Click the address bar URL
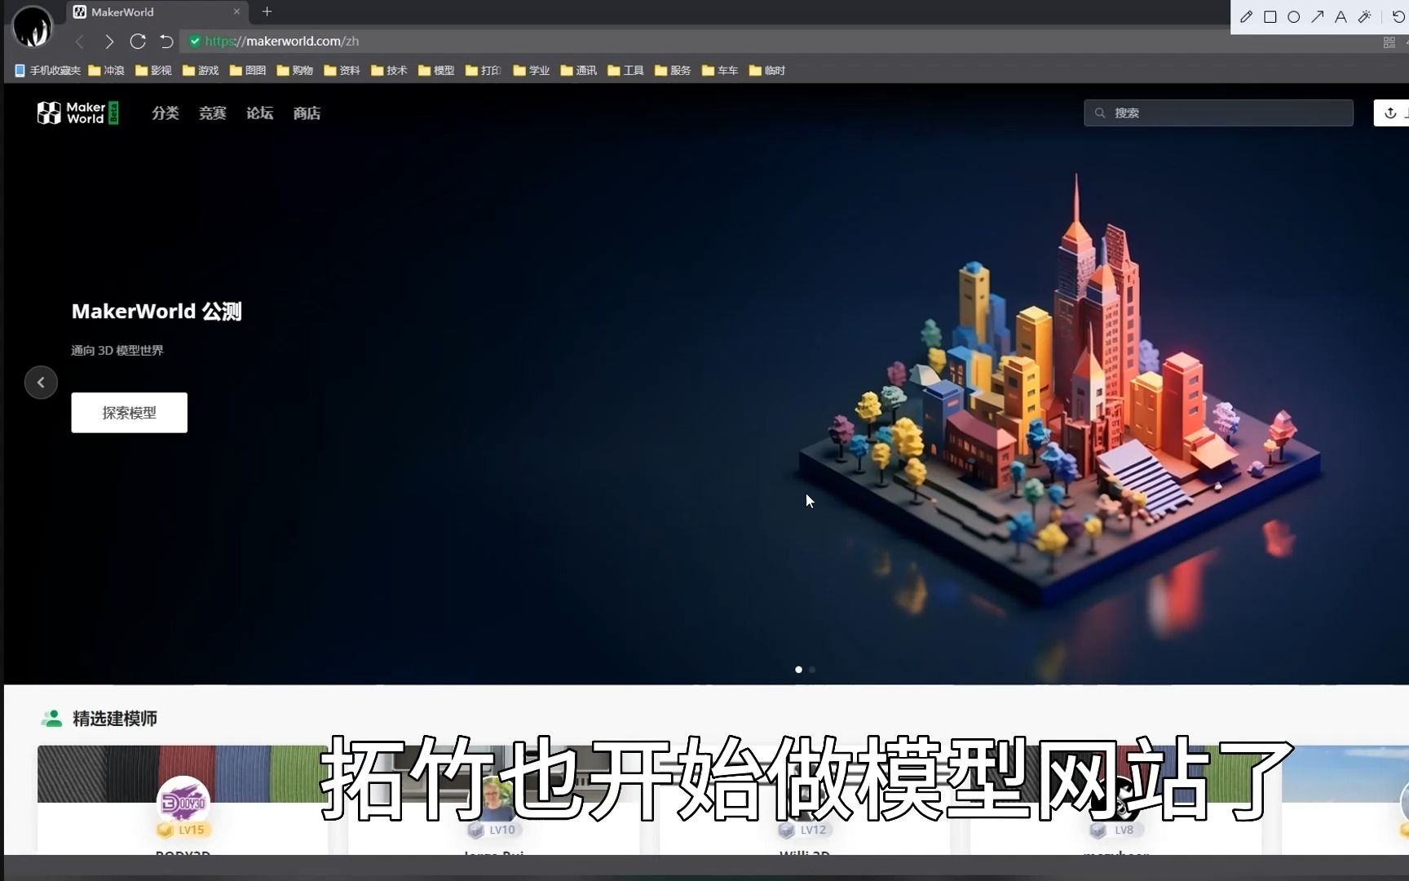1409x881 pixels. pyautogui.click(x=282, y=41)
